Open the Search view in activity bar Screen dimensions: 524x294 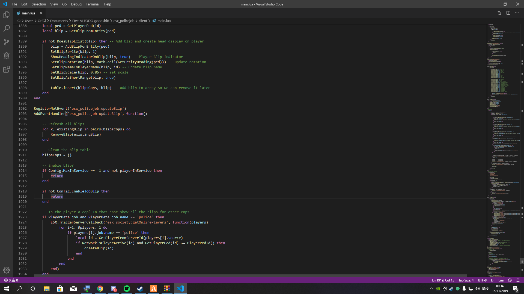coord(7,28)
